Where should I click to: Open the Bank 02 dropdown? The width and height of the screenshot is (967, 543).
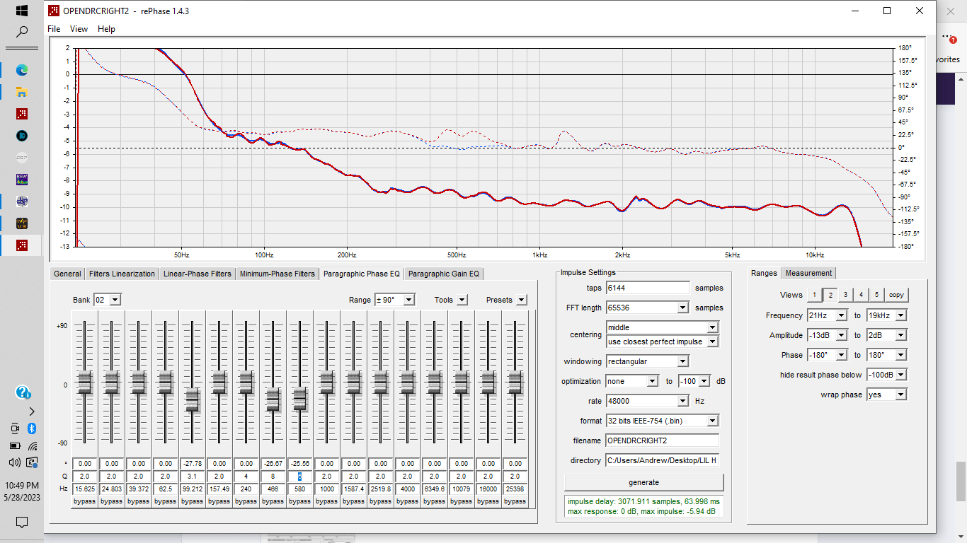coord(115,300)
